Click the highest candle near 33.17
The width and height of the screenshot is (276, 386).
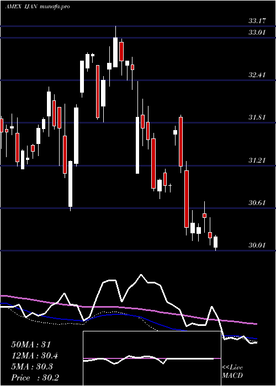point(115,47)
